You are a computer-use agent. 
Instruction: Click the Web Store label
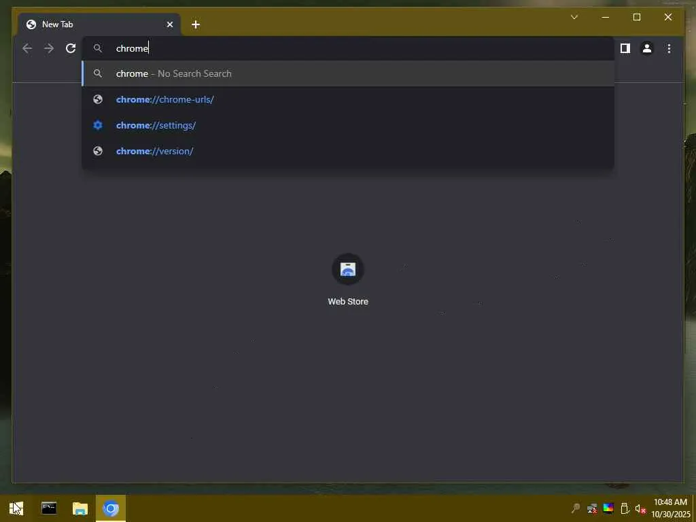348,301
